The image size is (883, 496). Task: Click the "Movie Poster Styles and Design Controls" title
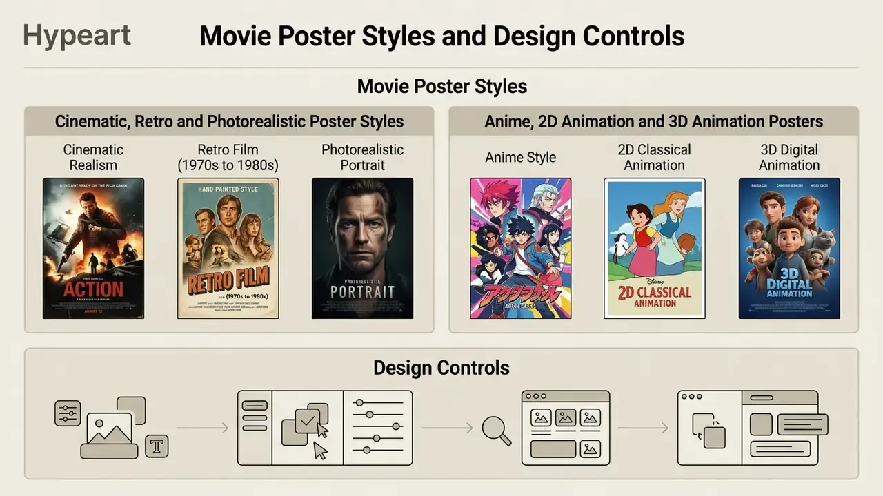coord(441,36)
